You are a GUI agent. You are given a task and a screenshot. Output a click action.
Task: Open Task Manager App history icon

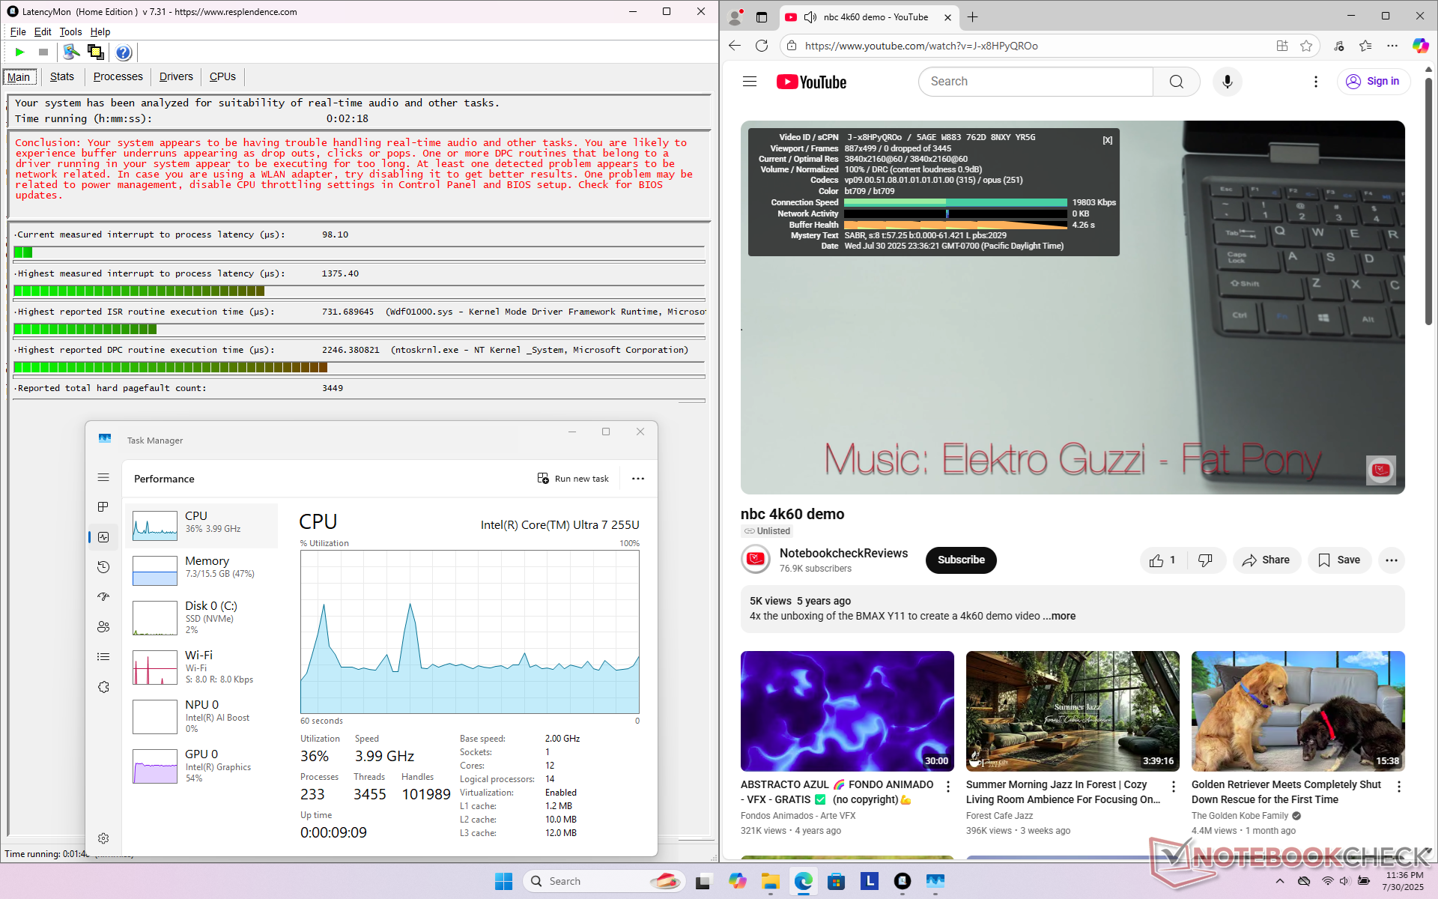click(103, 567)
